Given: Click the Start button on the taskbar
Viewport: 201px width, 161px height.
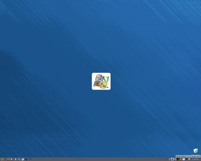Looking at the screenshot, I should [x=2, y=159].
